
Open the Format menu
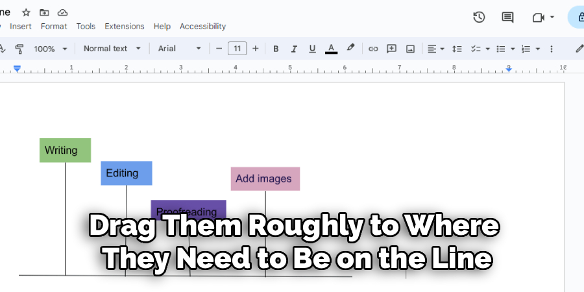pyautogui.click(x=54, y=27)
